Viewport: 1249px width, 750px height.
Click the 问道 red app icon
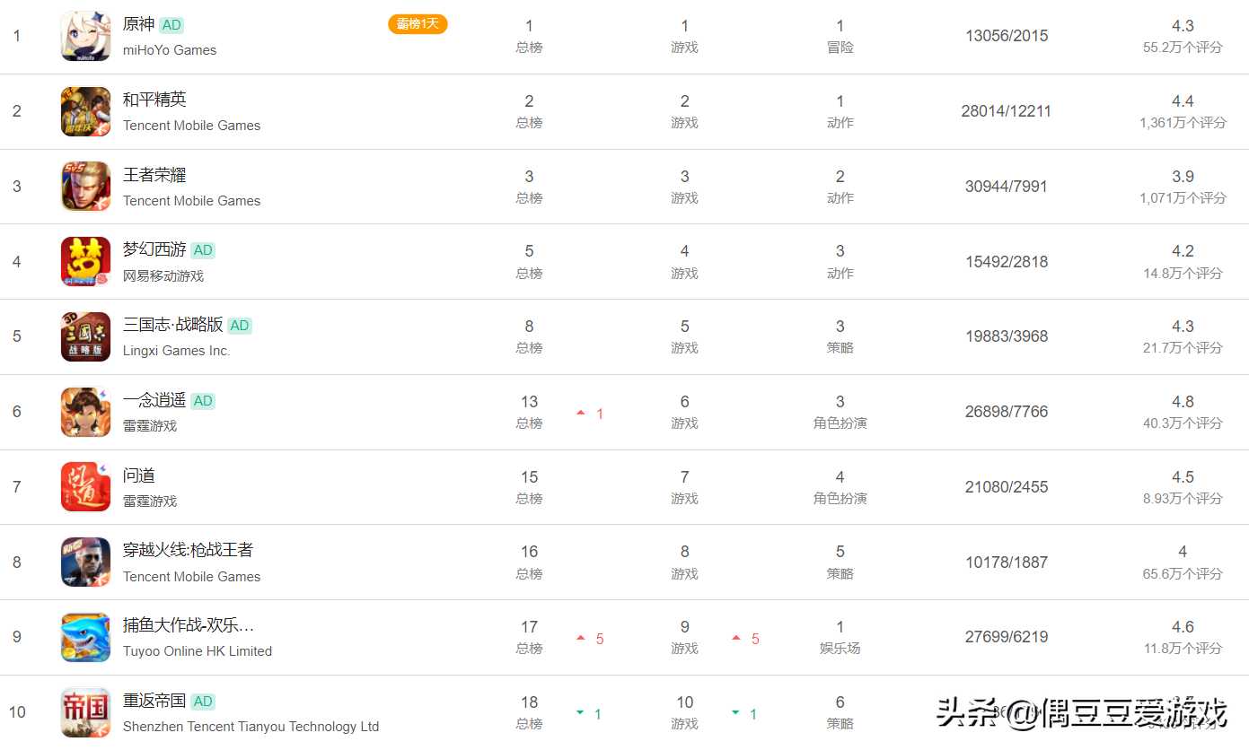[x=85, y=487]
